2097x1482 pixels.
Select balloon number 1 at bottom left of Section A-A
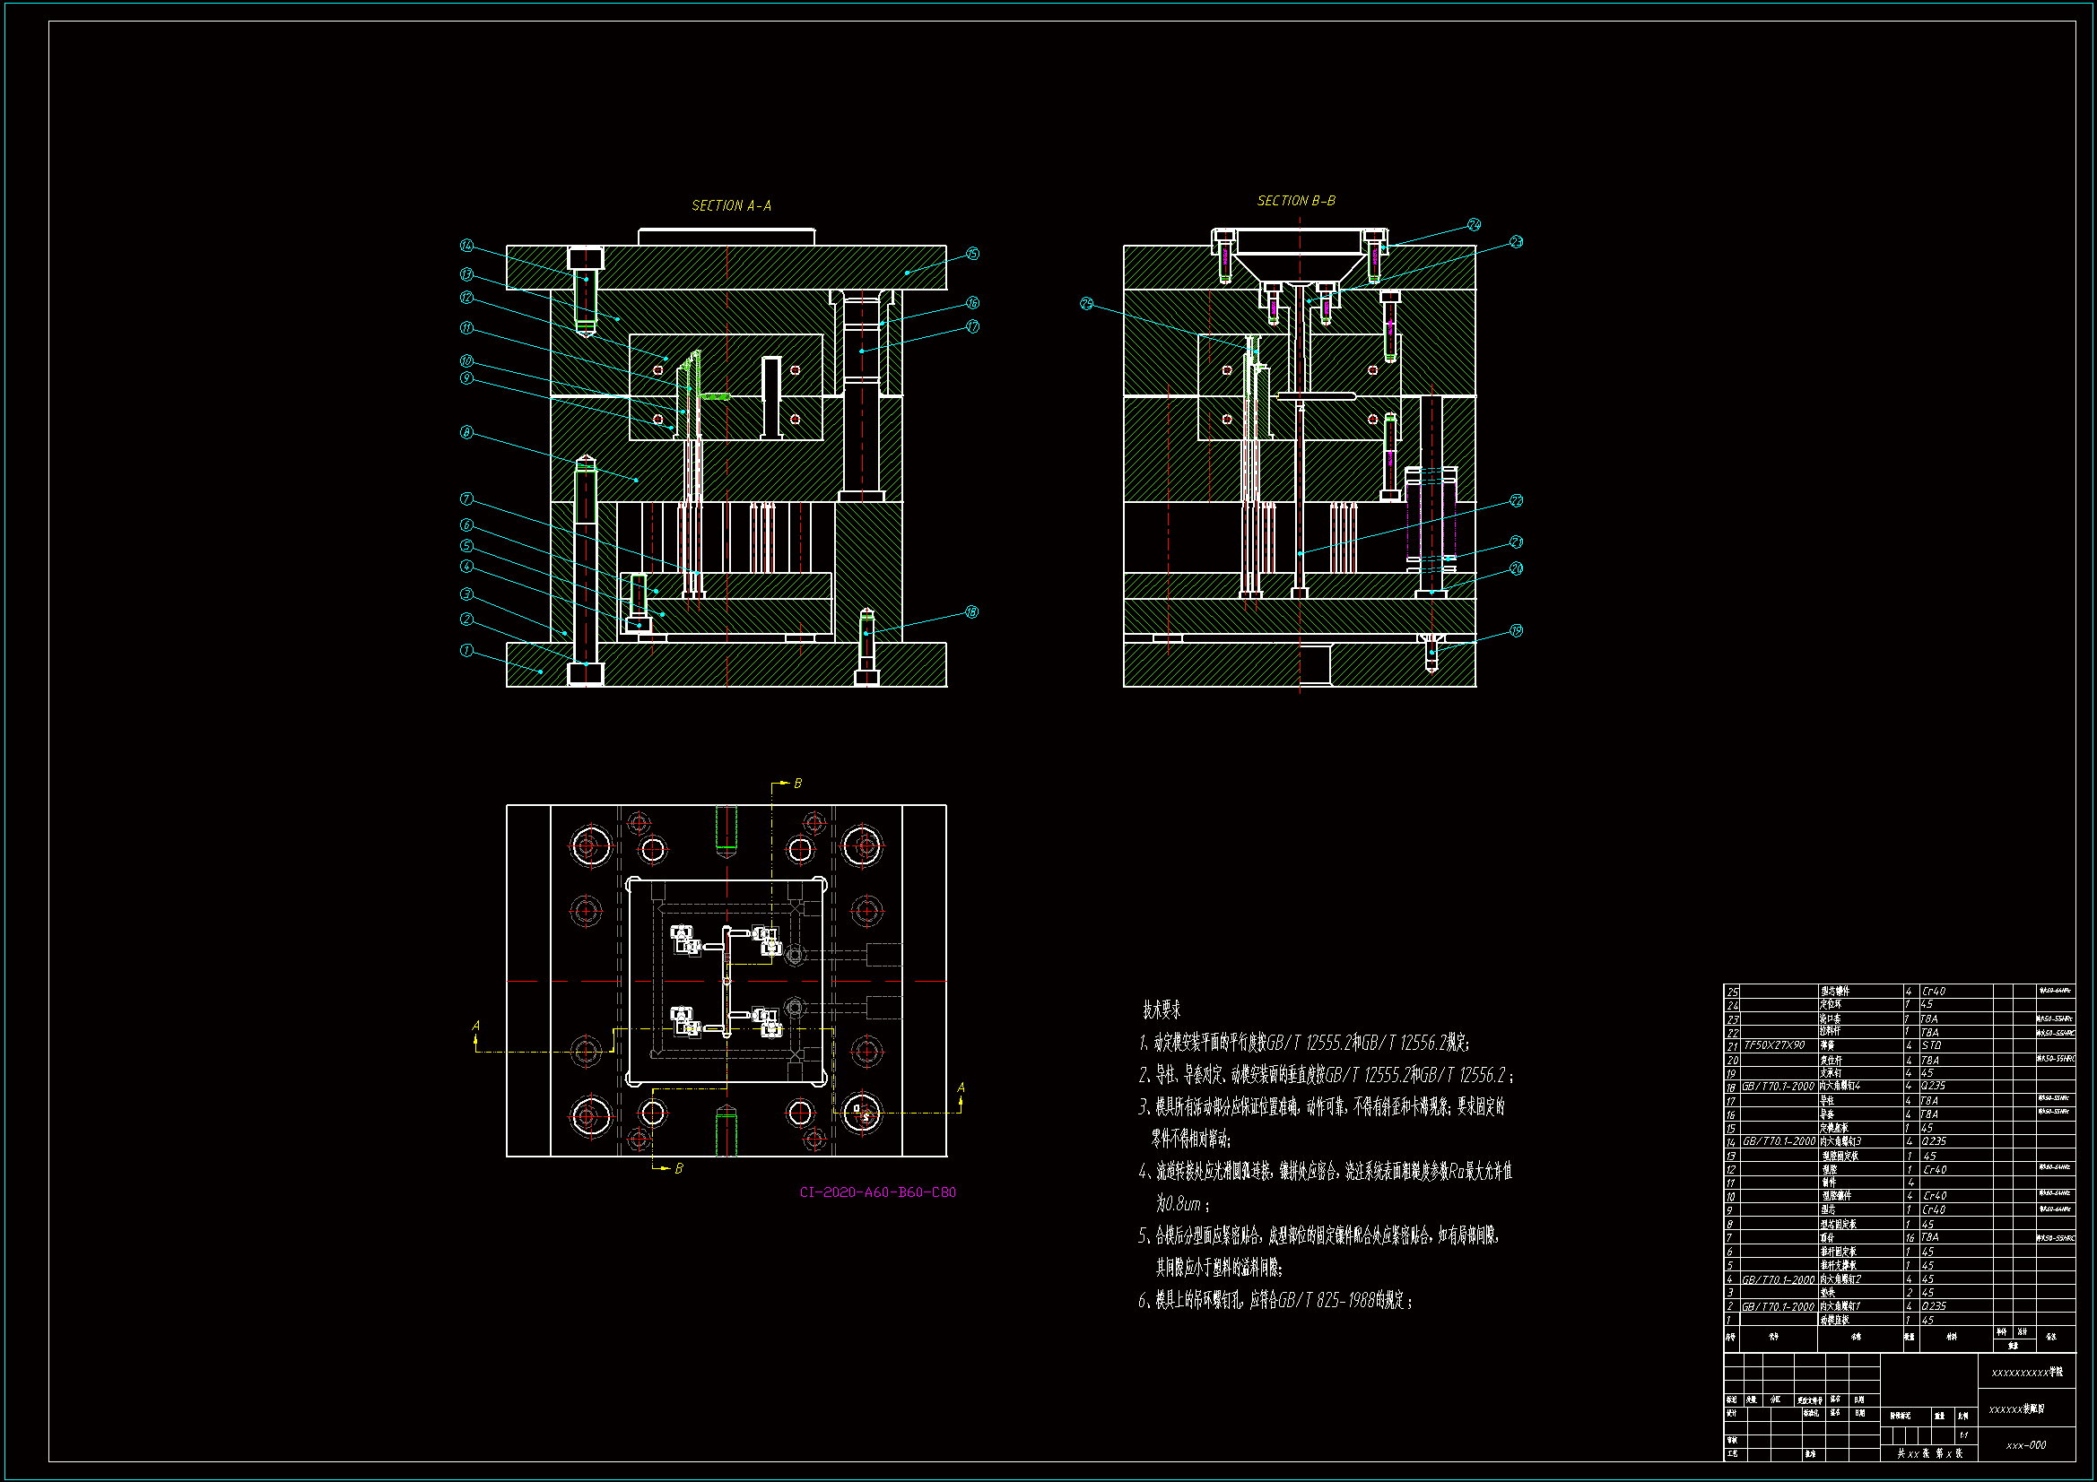point(466,651)
